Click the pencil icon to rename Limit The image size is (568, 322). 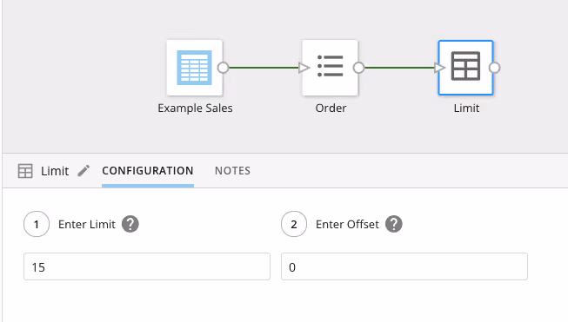(x=84, y=171)
